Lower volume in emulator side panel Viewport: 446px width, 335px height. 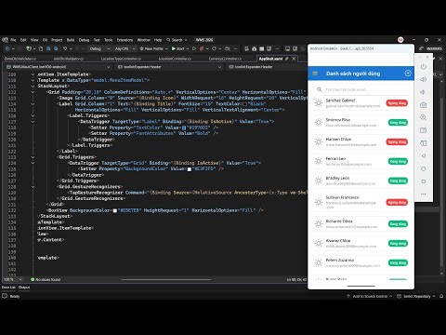pos(423,92)
